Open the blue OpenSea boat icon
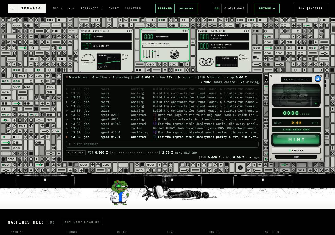335x235 pixels. point(318,79)
